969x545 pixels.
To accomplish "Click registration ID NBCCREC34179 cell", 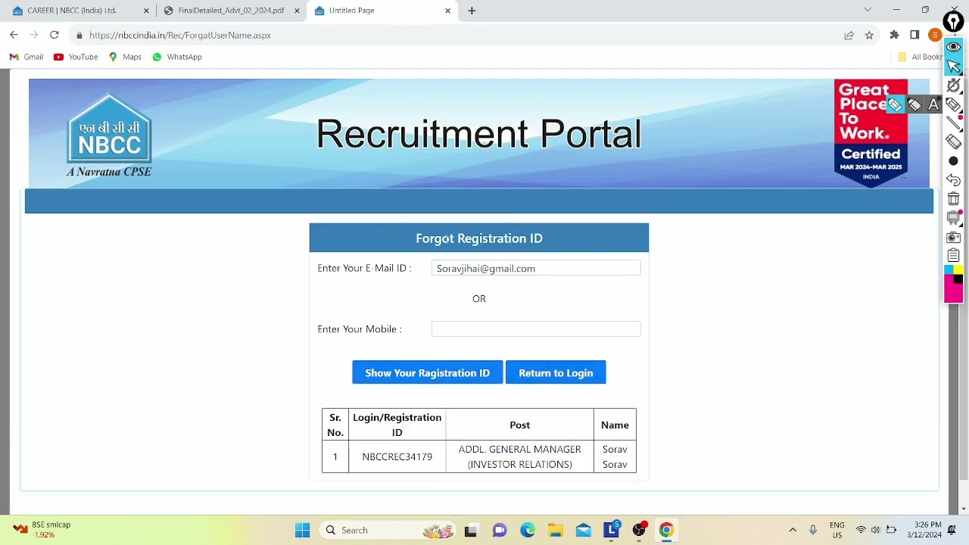I will (x=397, y=456).
